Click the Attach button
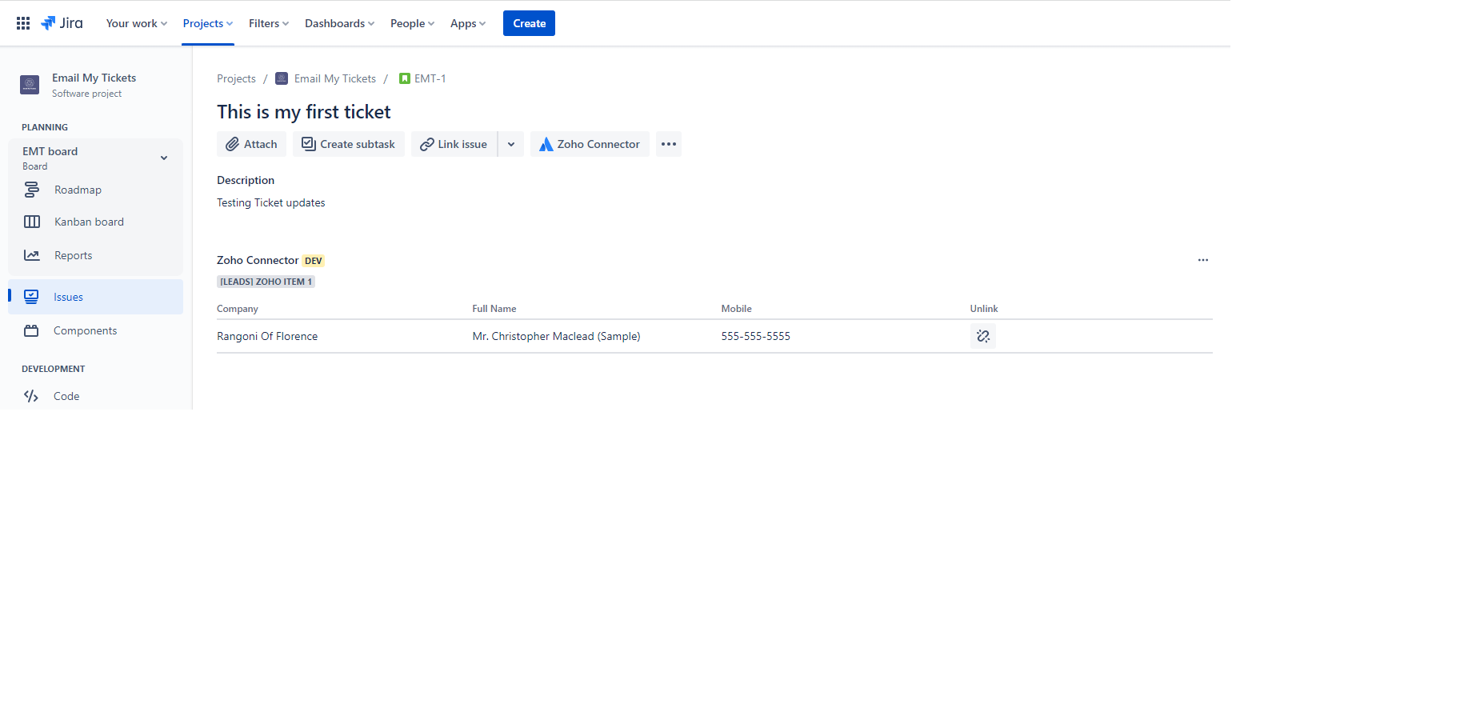Viewport: 1472px width, 720px height. 251,144
